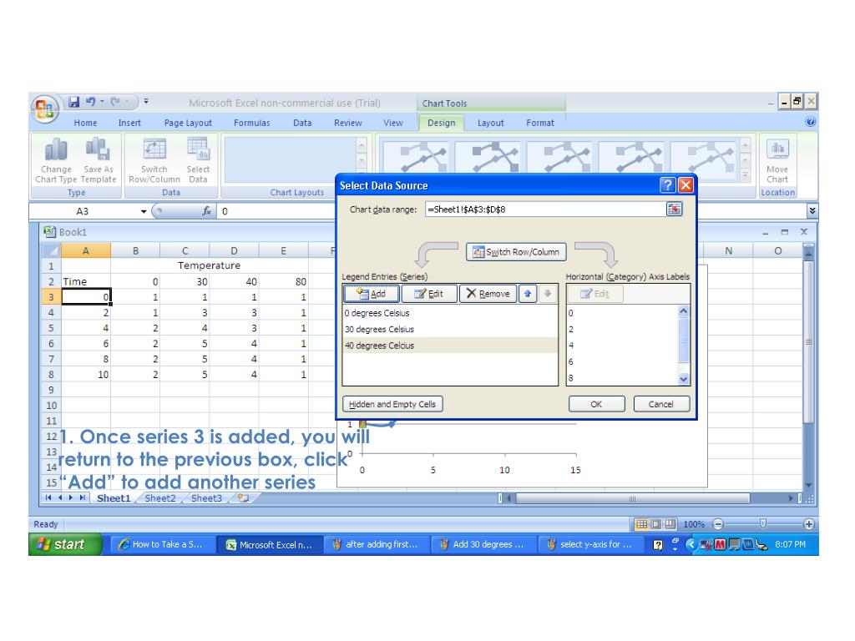Viewport: 855px width, 641px height.
Task: Switch to Sheet3 tab
Action: pos(207,498)
